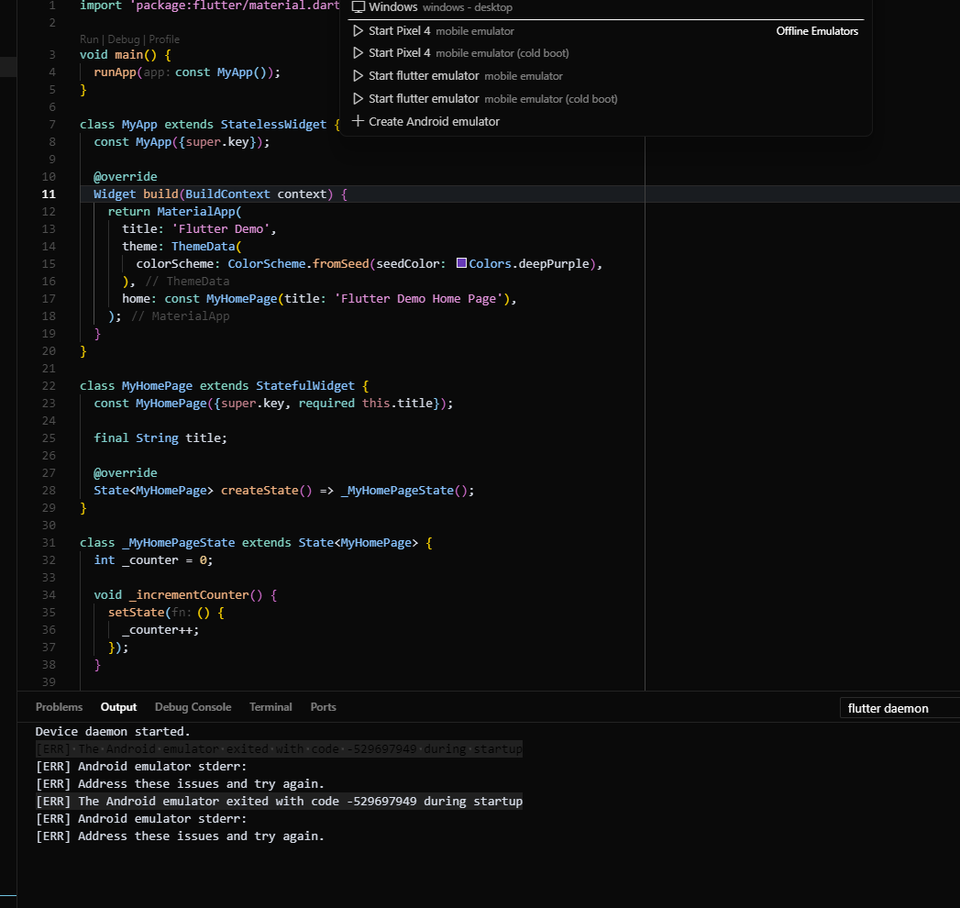
Task: Click the Debug code lens above main
Action: (x=124, y=39)
